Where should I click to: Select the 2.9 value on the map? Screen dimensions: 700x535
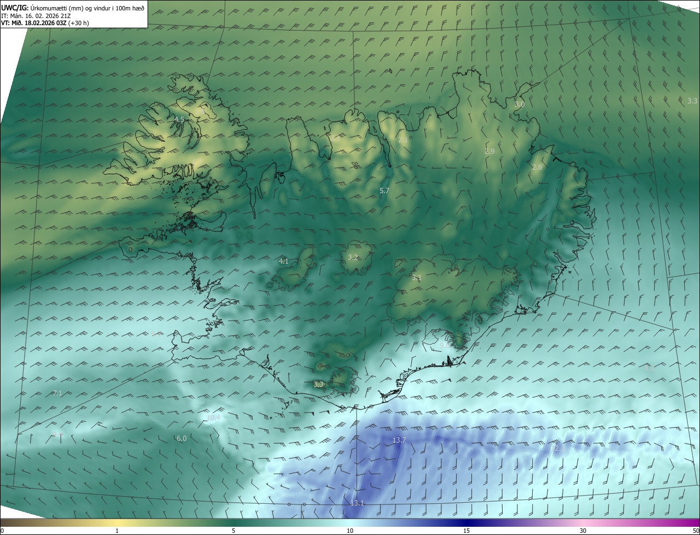(x=489, y=151)
